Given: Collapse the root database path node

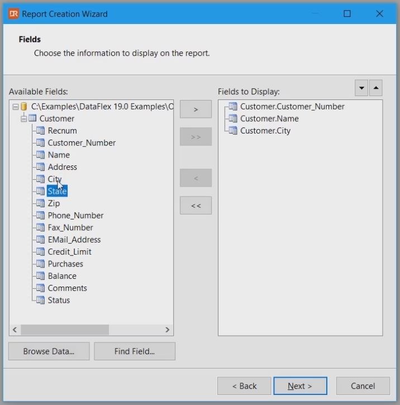Looking at the screenshot, I should tap(15, 106).
